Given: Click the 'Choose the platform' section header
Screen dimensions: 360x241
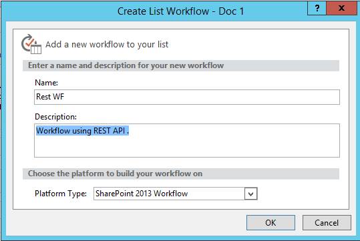Looking at the screenshot, I should click(181, 174).
